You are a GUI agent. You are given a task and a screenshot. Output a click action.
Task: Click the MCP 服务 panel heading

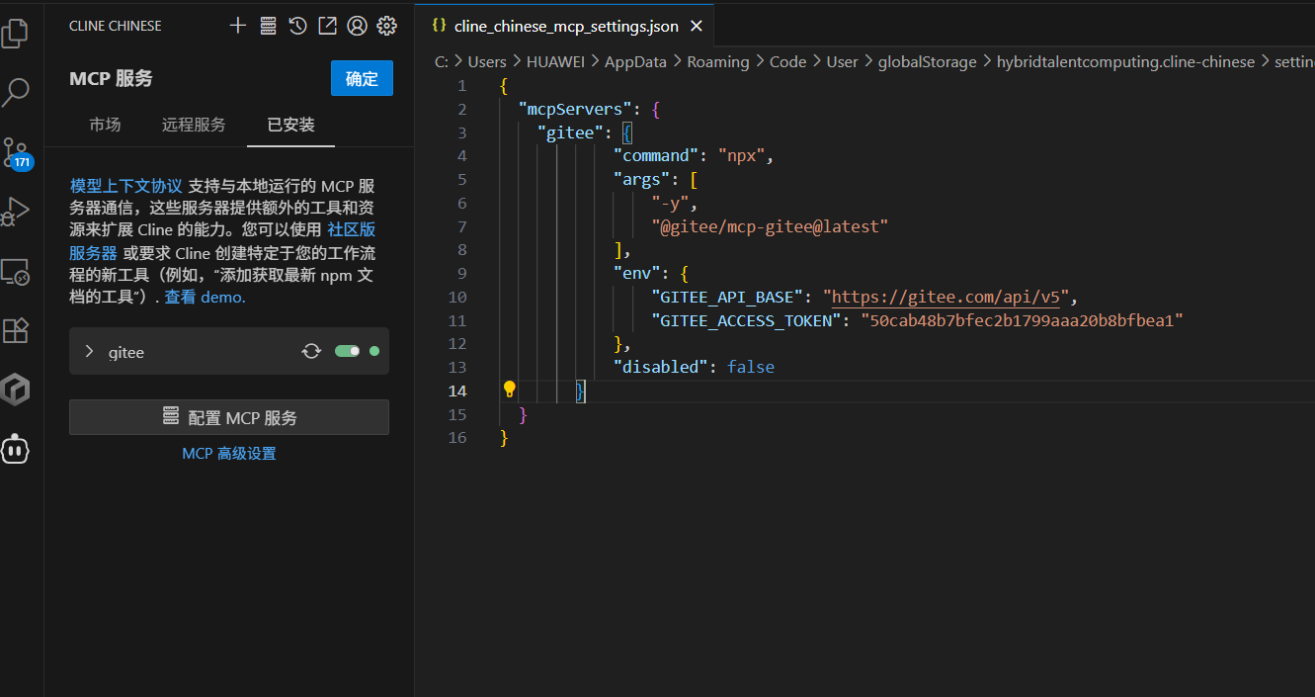click(x=111, y=78)
